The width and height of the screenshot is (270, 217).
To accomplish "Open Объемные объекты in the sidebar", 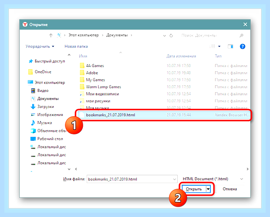I will (52, 131).
